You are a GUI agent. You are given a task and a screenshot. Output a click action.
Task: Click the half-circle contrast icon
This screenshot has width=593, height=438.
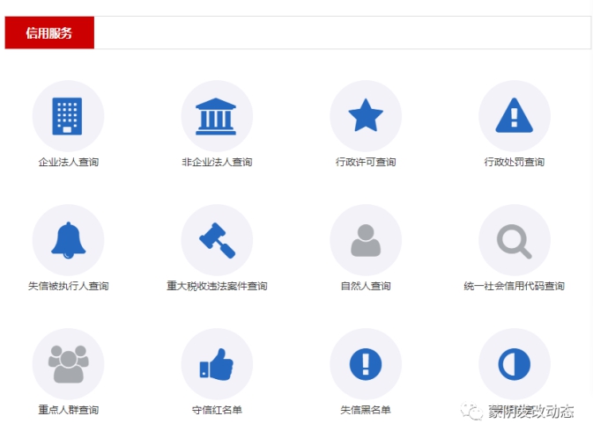[x=515, y=364]
